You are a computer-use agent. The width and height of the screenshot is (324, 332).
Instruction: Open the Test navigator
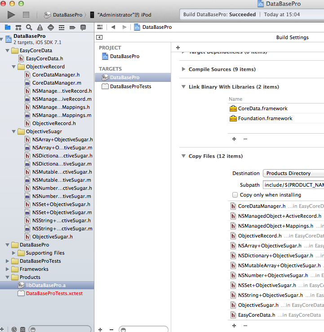51,27
